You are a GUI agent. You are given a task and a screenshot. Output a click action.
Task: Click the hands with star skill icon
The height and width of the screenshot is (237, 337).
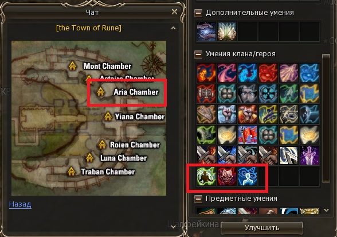click(x=206, y=32)
